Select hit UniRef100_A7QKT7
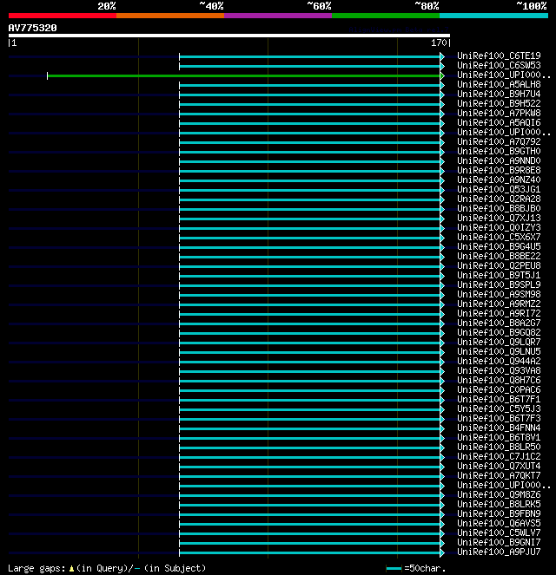556x575 pixels. coord(499,475)
